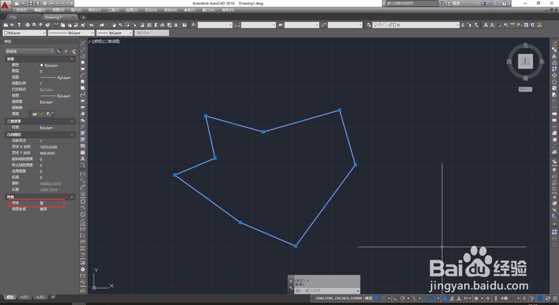The width and height of the screenshot is (559, 305).
Task: Open the 小数 units dropdown in status bar
Action: [x=510, y=298]
